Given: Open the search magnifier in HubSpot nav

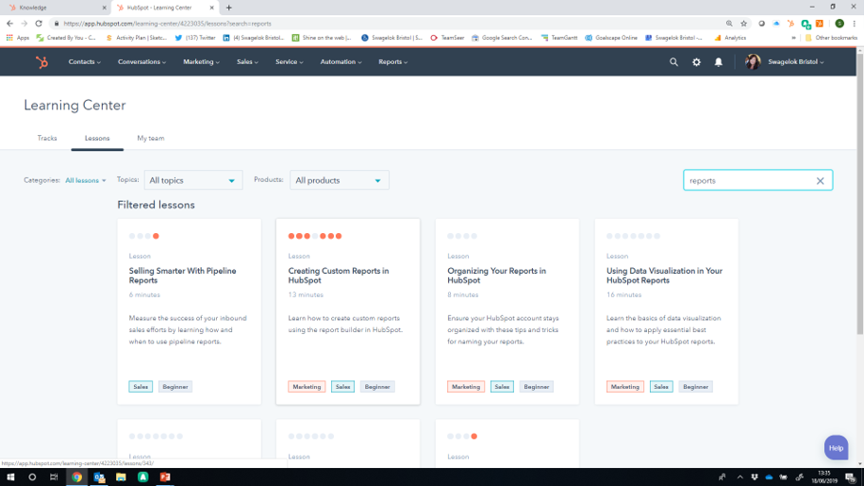Looking at the screenshot, I should coord(673,62).
